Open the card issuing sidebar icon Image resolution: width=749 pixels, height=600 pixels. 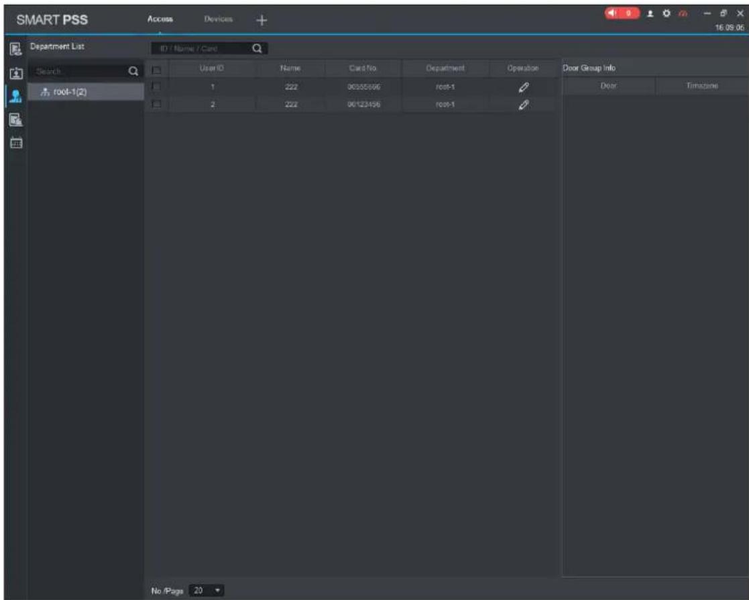(16, 73)
